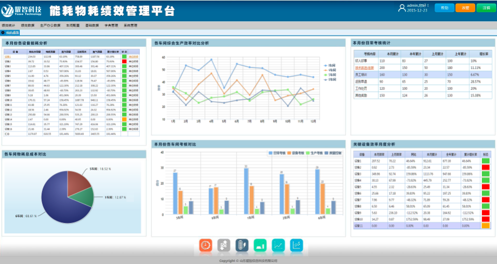The height and width of the screenshot is (264, 497).
Task: Expand the 系统管理 menu
Action: point(130,25)
